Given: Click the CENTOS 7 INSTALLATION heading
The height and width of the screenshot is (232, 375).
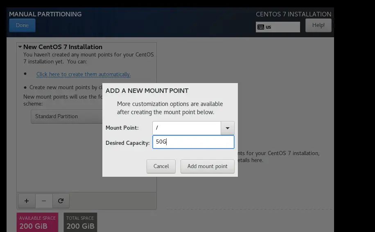Looking at the screenshot, I should tap(294, 14).
